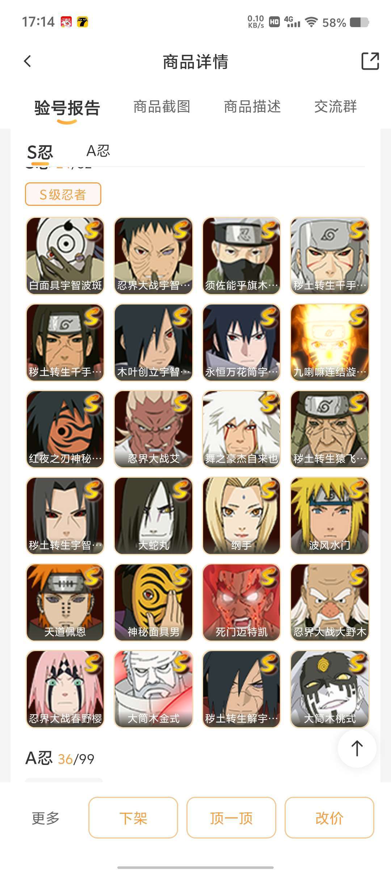Select the 忍界大战春野樱 portrait

[65, 689]
